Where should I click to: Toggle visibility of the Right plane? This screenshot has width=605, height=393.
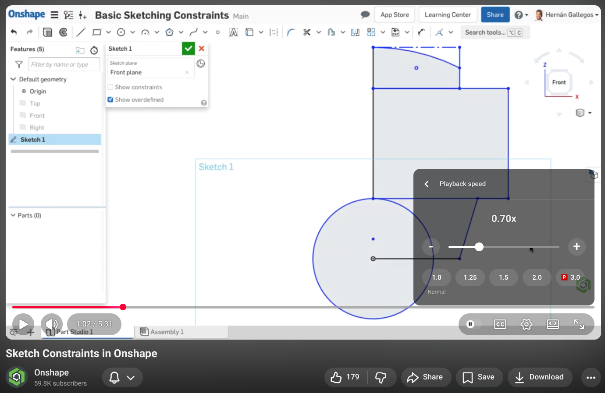click(x=23, y=127)
